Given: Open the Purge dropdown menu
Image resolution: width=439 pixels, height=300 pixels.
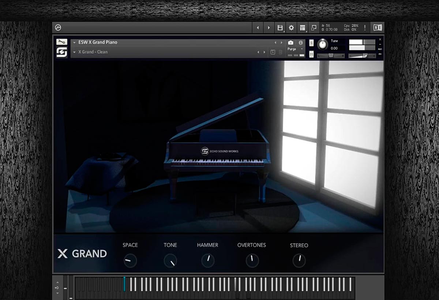Looking at the screenshot, I should click(296, 49).
